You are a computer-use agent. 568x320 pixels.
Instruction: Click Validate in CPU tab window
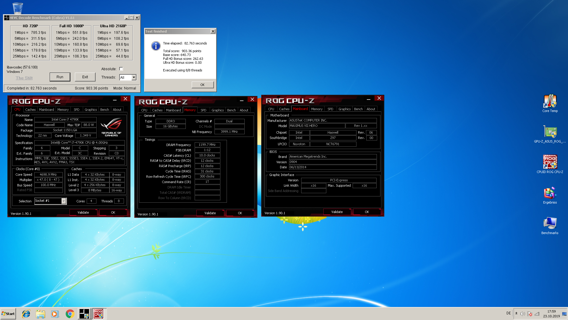point(83,212)
